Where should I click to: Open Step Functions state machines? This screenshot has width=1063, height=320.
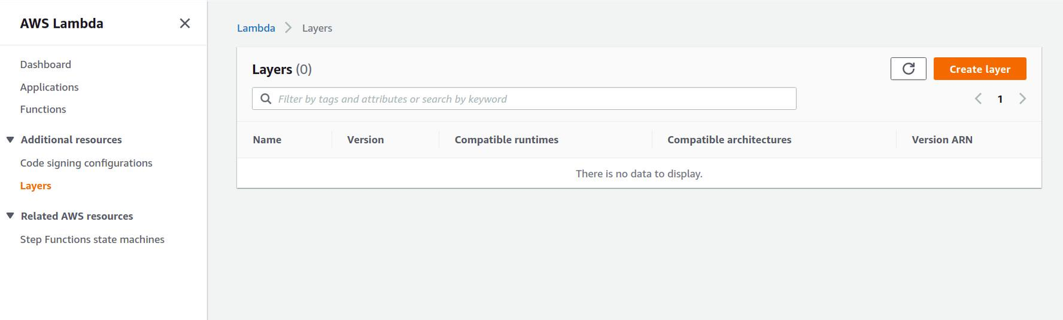[92, 240]
